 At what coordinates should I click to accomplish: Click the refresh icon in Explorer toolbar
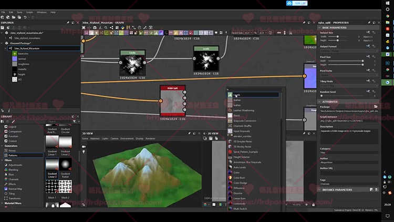point(8,28)
